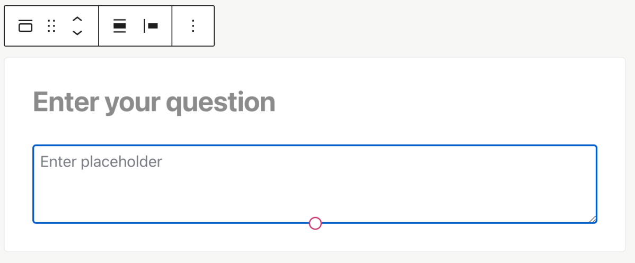Move block up with the up chevron

[77, 19]
